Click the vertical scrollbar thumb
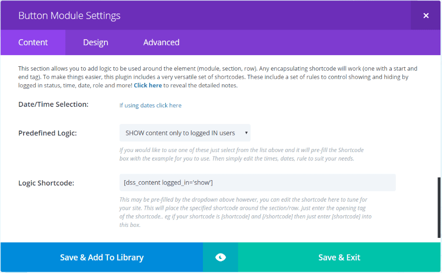 click(439, 206)
